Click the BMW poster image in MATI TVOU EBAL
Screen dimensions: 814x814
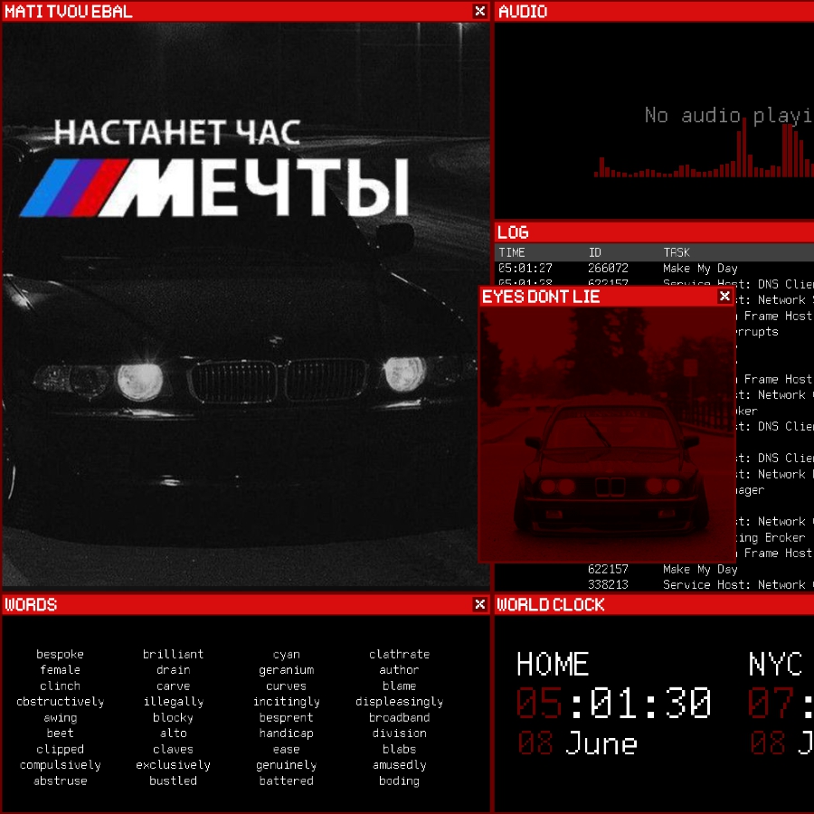(246, 304)
